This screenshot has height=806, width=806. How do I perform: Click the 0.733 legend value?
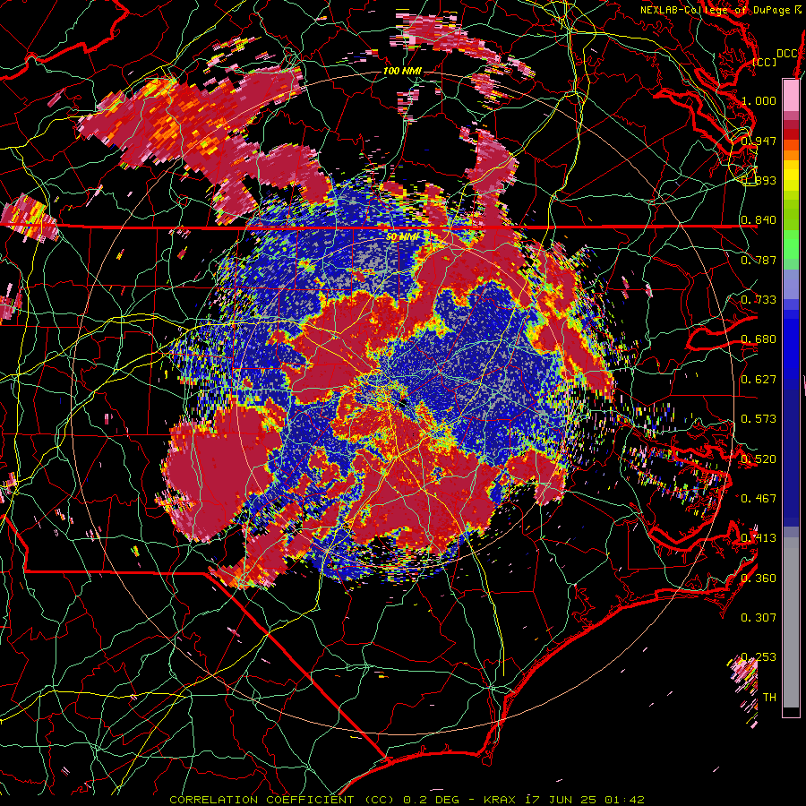[x=759, y=300]
